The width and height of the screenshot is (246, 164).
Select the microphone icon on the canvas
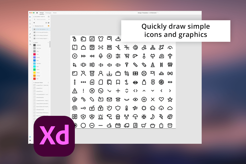pos(101,56)
